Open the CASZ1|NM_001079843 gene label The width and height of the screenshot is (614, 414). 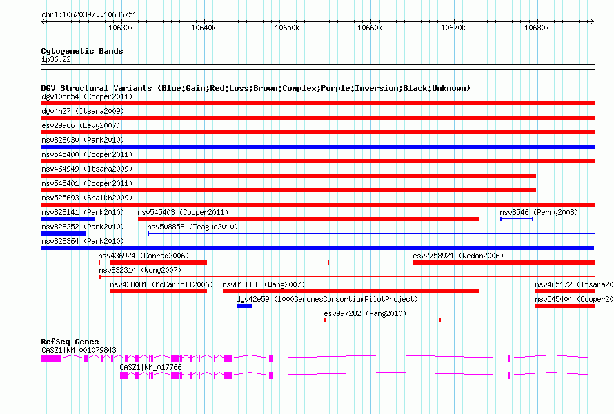tap(79, 351)
